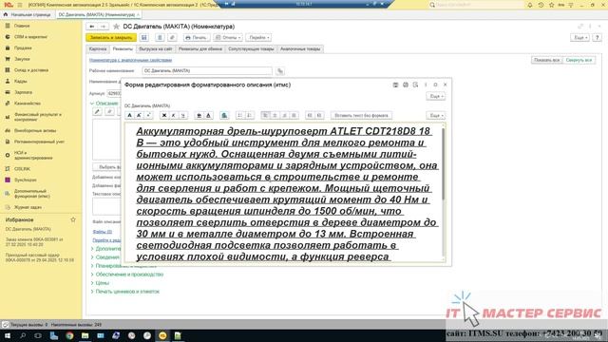Open the Synchrozon section

point(26,180)
